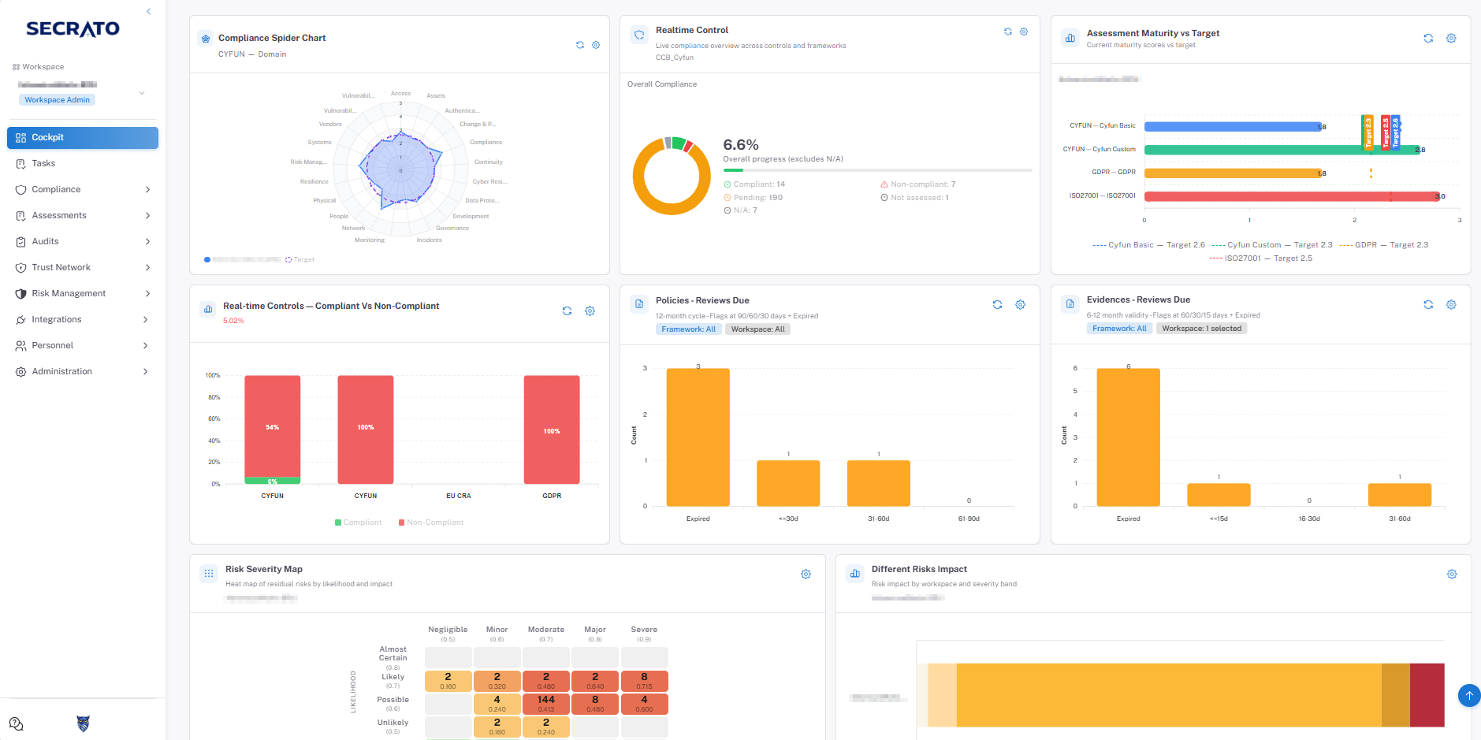Click the SECRATO logo
Viewport: 1481px width, 740px height.
point(73,29)
